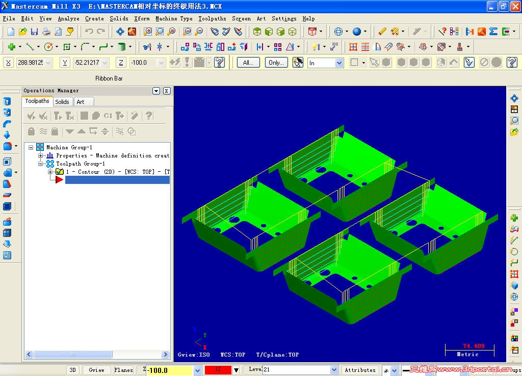Click the Operations Manager horizontal scrollbar thumb

pos(73,355)
